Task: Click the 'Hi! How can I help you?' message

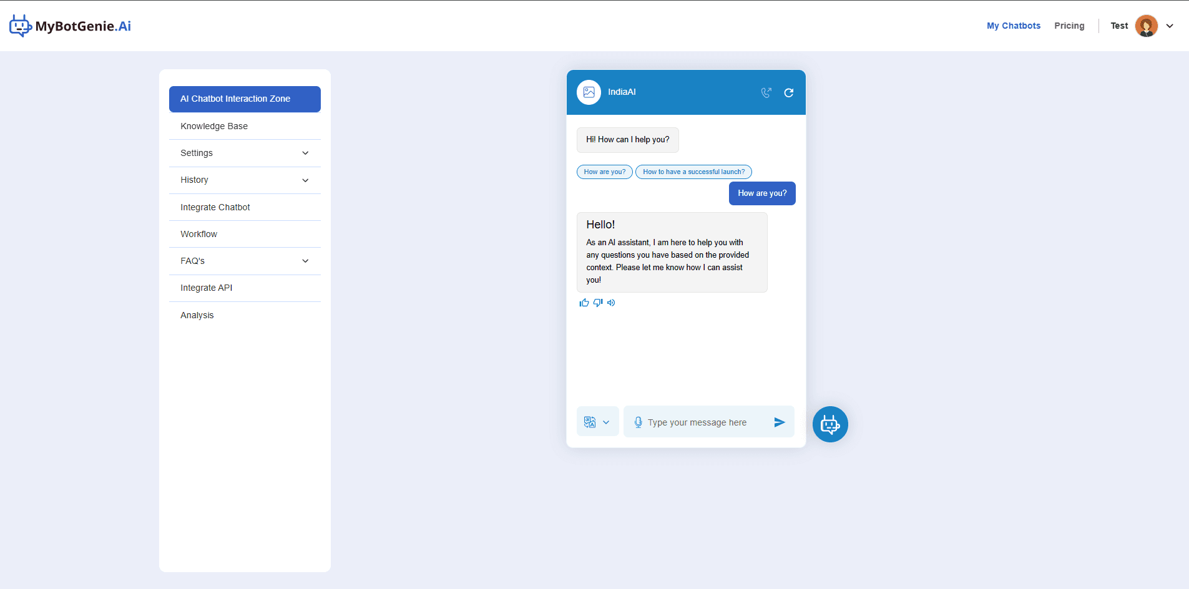Action: point(628,140)
